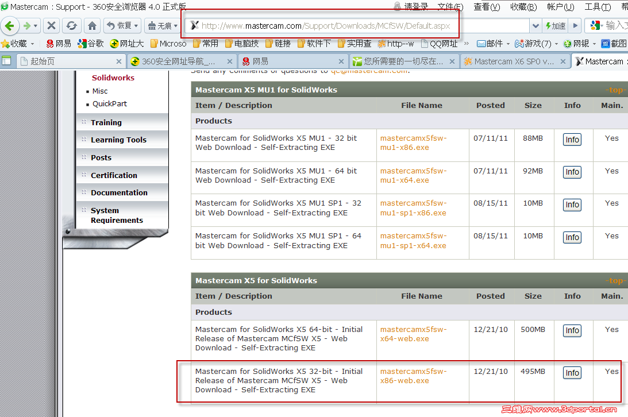The width and height of the screenshot is (628, 417).
Task: Open the 帐户(U) menu
Action: tap(561, 7)
